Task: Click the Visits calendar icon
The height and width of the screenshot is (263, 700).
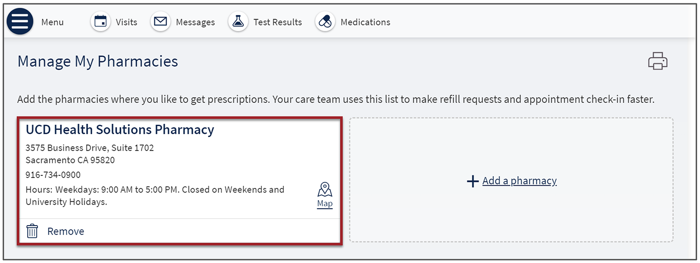Action: pyautogui.click(x=100, y=21)
